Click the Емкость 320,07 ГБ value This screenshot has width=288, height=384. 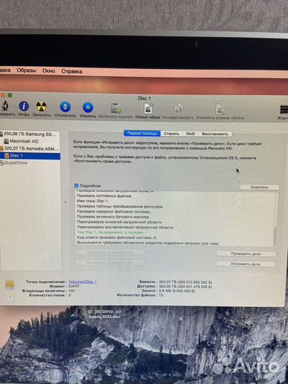[x=186, y=282]
